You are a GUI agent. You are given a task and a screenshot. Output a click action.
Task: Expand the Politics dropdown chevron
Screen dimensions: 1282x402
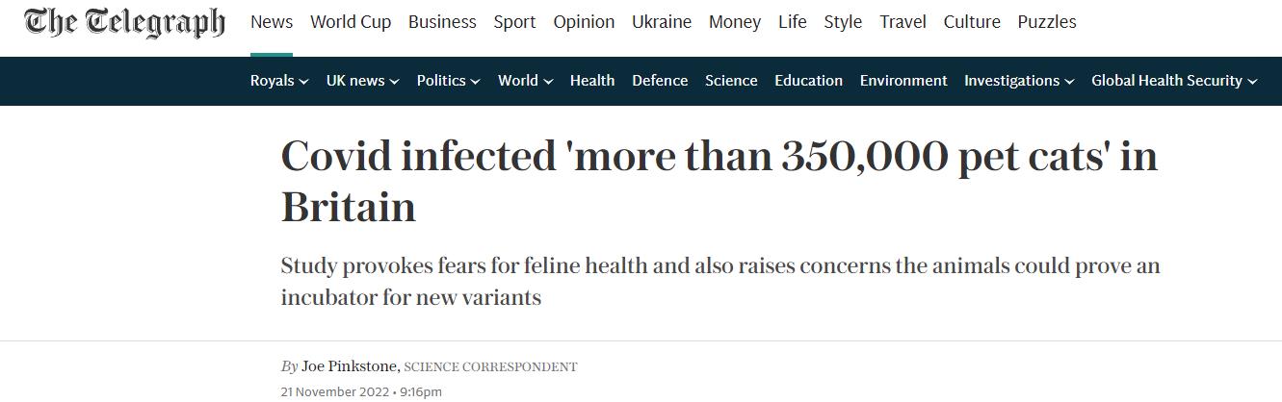pos(475,82)
